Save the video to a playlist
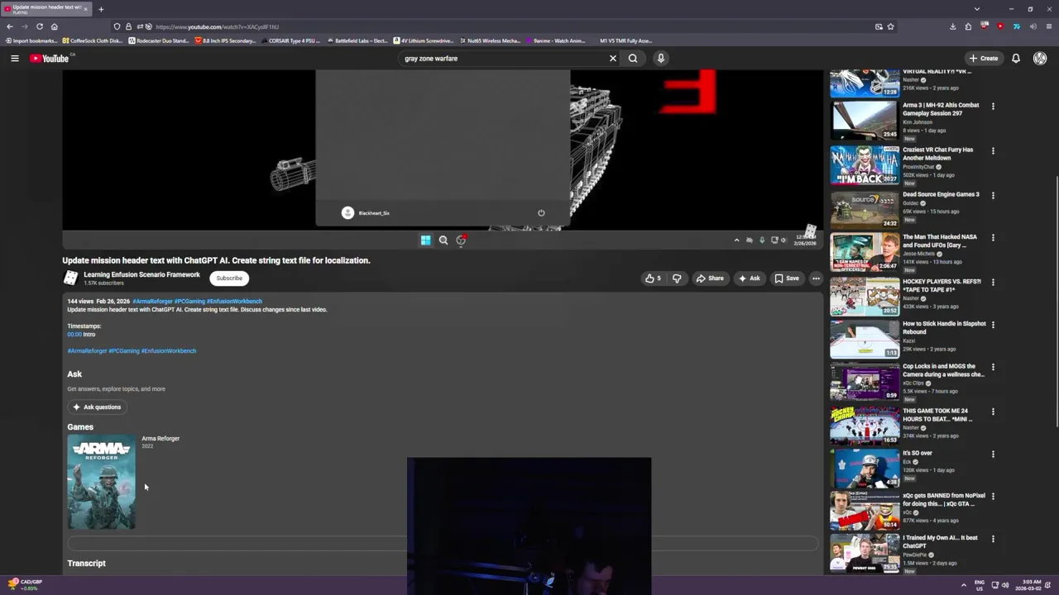This screenshot has width=1059, height=595. coord(787,278)
